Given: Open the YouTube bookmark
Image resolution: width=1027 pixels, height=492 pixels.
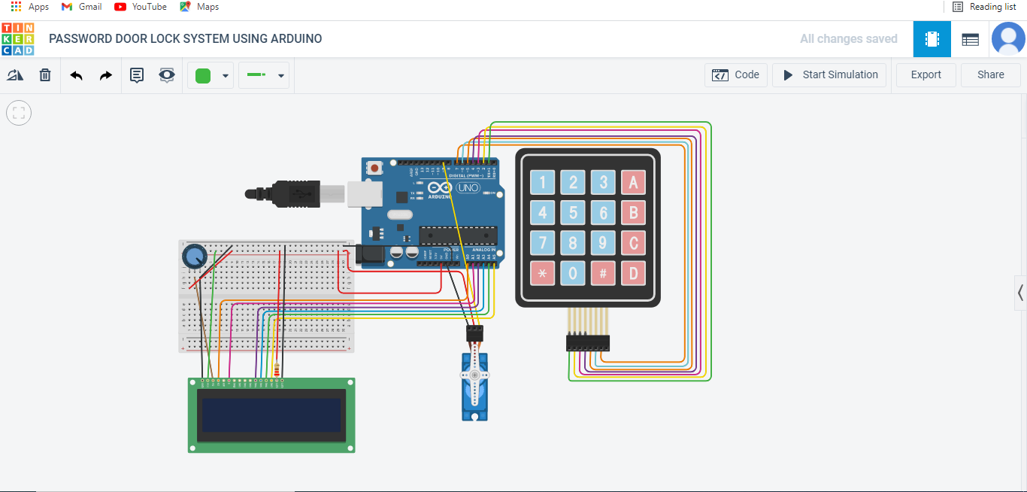Looking at the screenshot, I should pyautogui.click(x=141, y=7).
